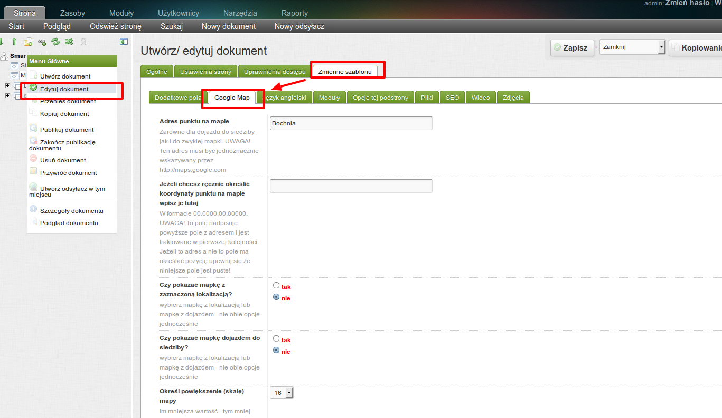Open the Moduły top navigation tab
Viewport: 722px width, 418px height.
(121, 13)
